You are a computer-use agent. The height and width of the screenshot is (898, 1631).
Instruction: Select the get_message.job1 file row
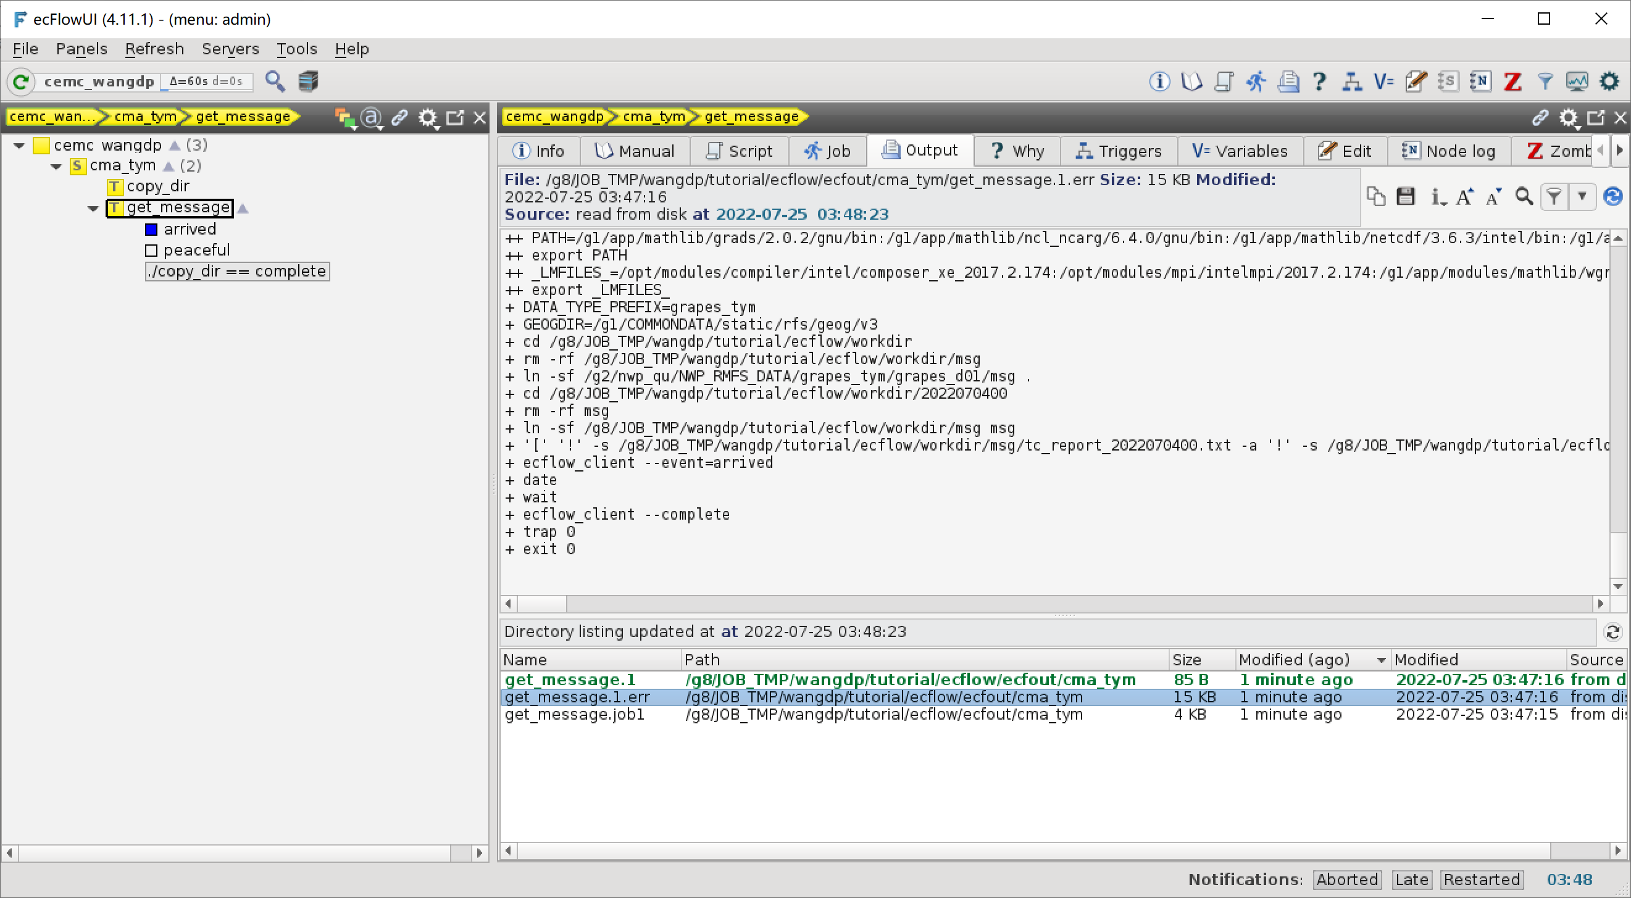tap(1064, 715)
